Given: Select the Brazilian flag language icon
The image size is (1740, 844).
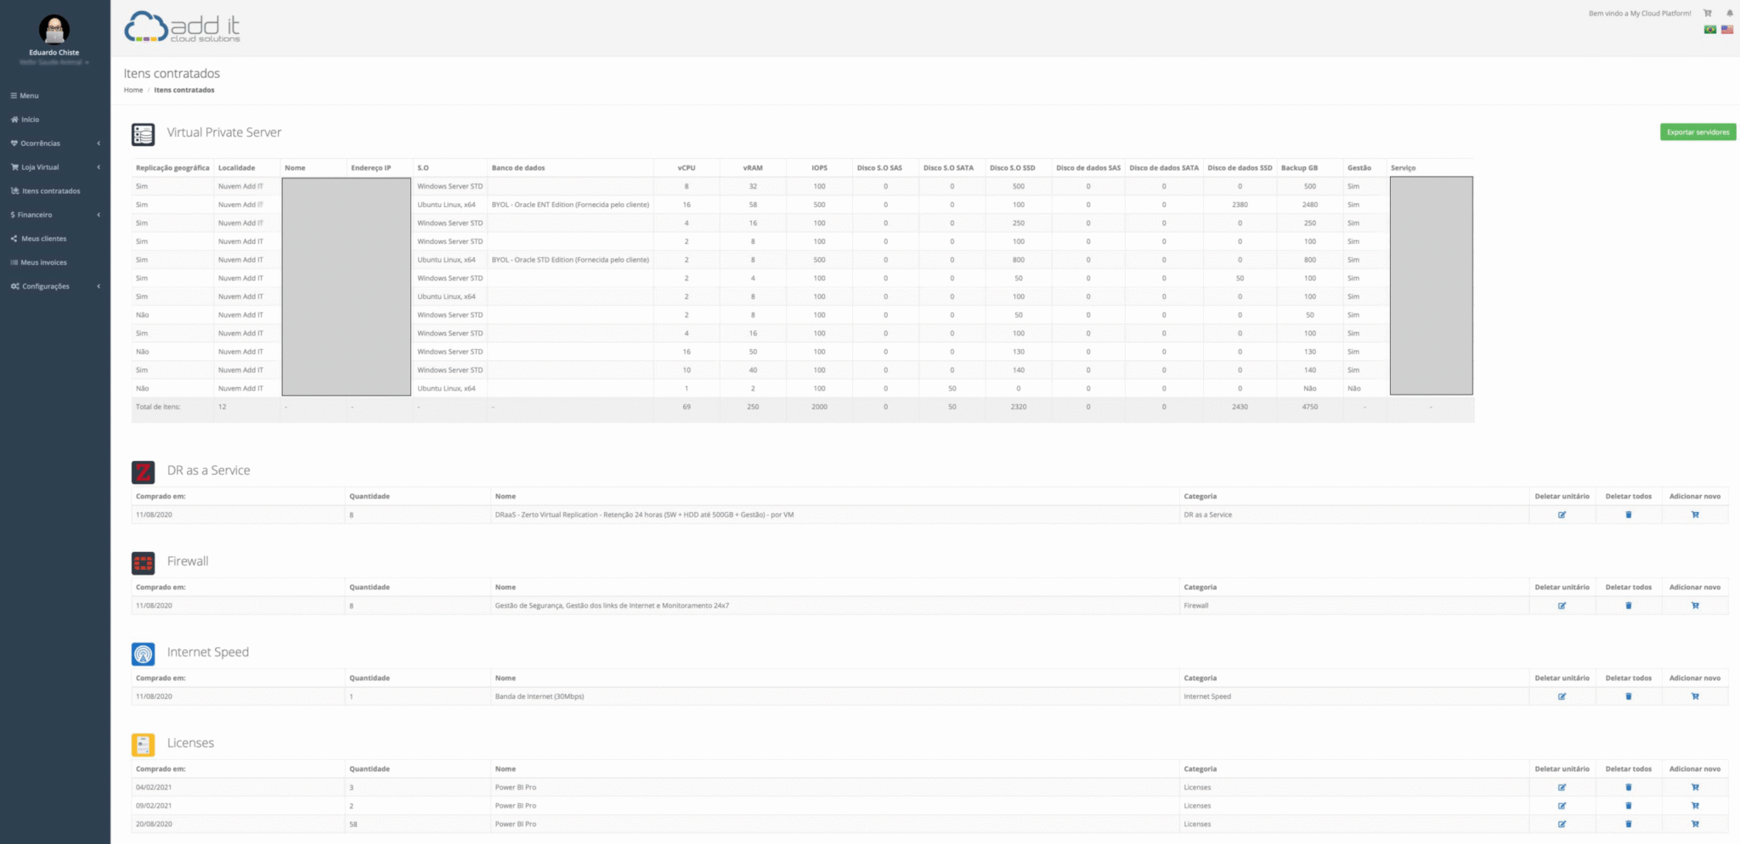Looking at the screenshot, I should [x=1709, y=30].
